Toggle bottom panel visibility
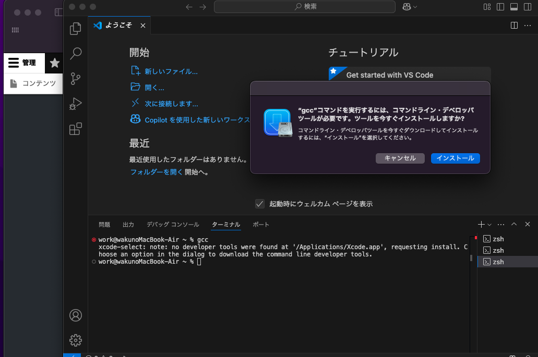Image resolution: width=538 pixels, height=357 pixels. (514, 7)
